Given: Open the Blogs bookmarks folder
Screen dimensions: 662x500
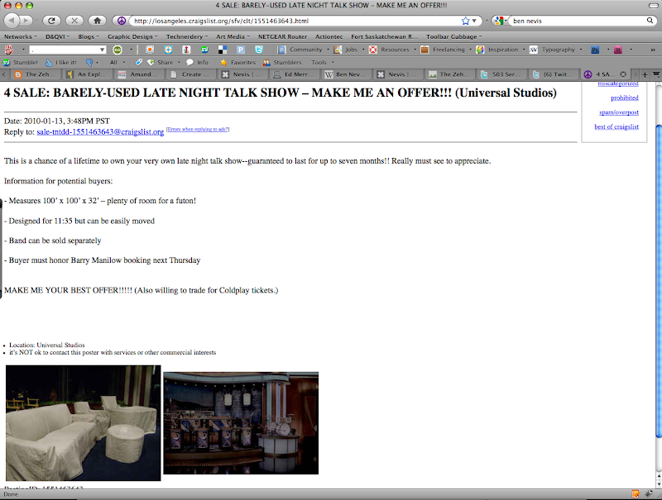Looking at the screenshot, I should [89, 36].
